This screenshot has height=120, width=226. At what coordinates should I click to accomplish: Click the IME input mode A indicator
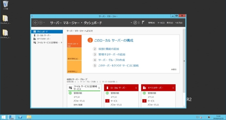(x=205, y=117)
